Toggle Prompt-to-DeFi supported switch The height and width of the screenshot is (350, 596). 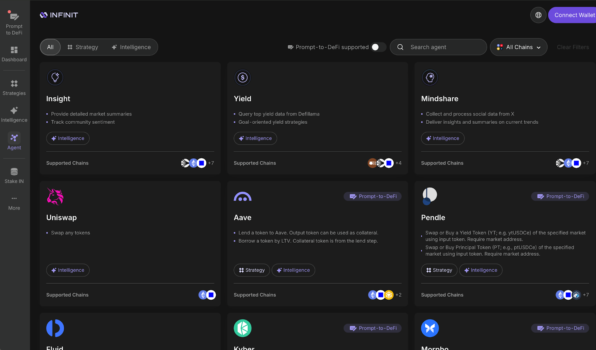click(x=378, y=47)
